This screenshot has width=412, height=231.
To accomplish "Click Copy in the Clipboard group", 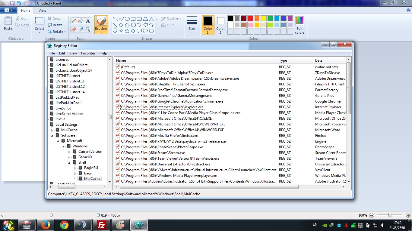I will pyautogui.click(x=22, y=25).
